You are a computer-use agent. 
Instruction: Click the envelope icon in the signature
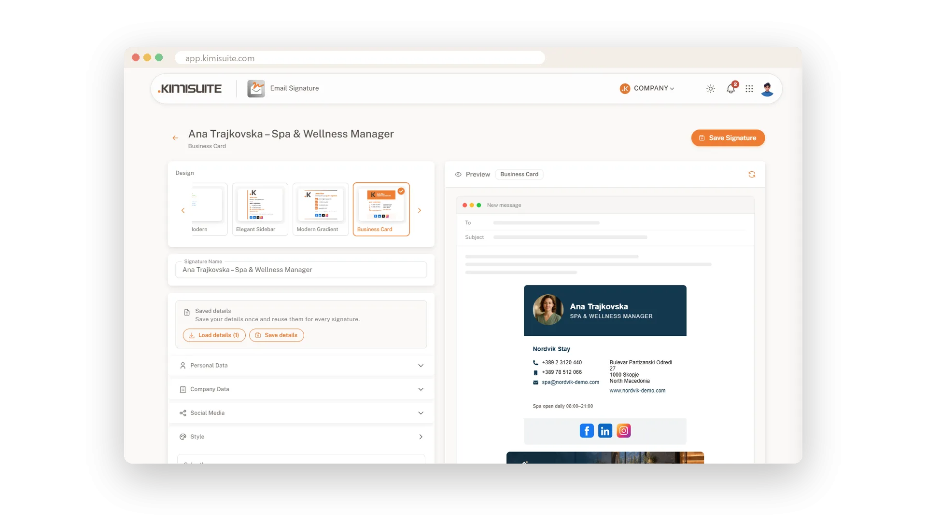[535, 383]
